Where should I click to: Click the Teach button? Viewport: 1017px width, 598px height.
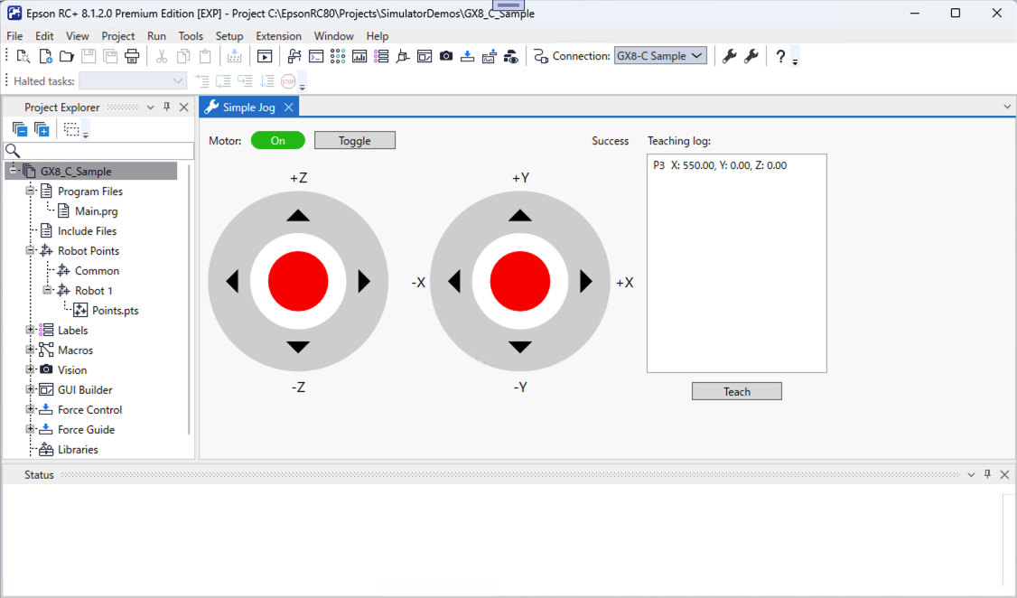tap(736, 391)
